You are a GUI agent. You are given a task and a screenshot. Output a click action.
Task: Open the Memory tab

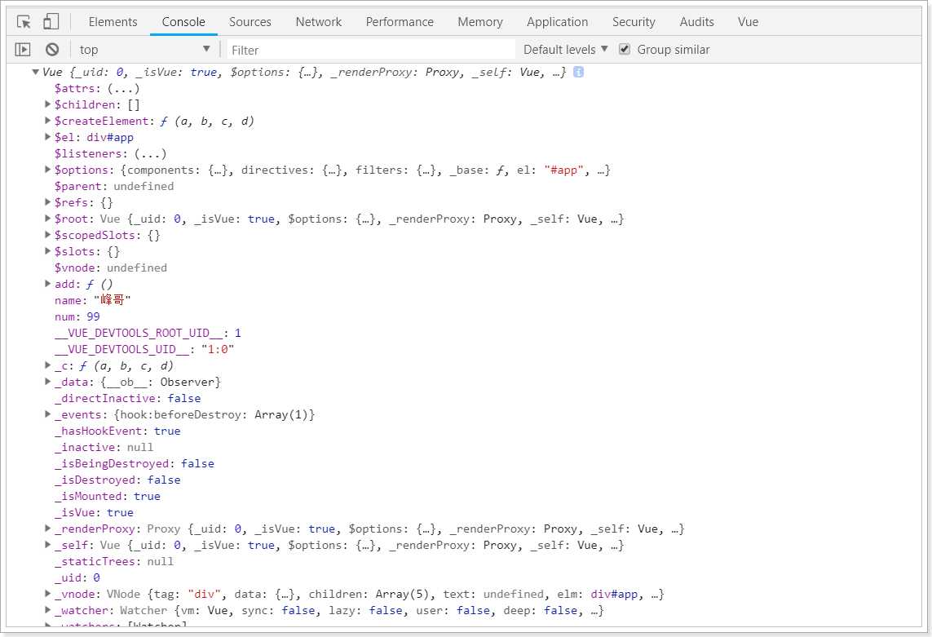[480, 22]
